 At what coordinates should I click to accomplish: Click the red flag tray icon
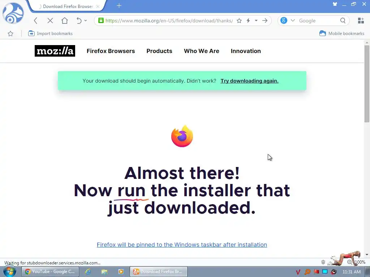click(x=316, y=272)
